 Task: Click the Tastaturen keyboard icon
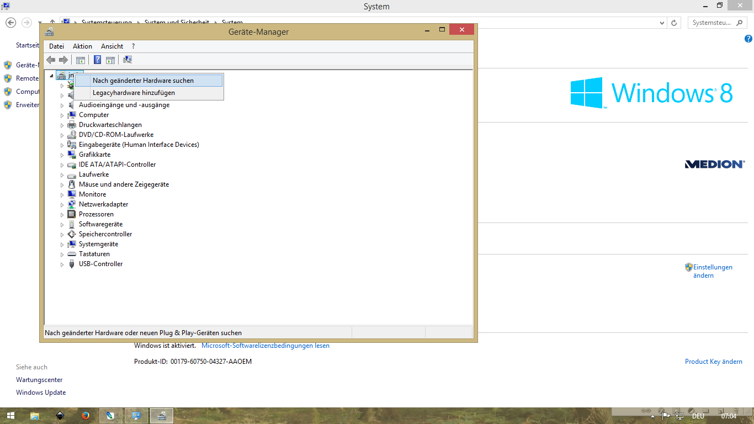[x=72, y=254]
